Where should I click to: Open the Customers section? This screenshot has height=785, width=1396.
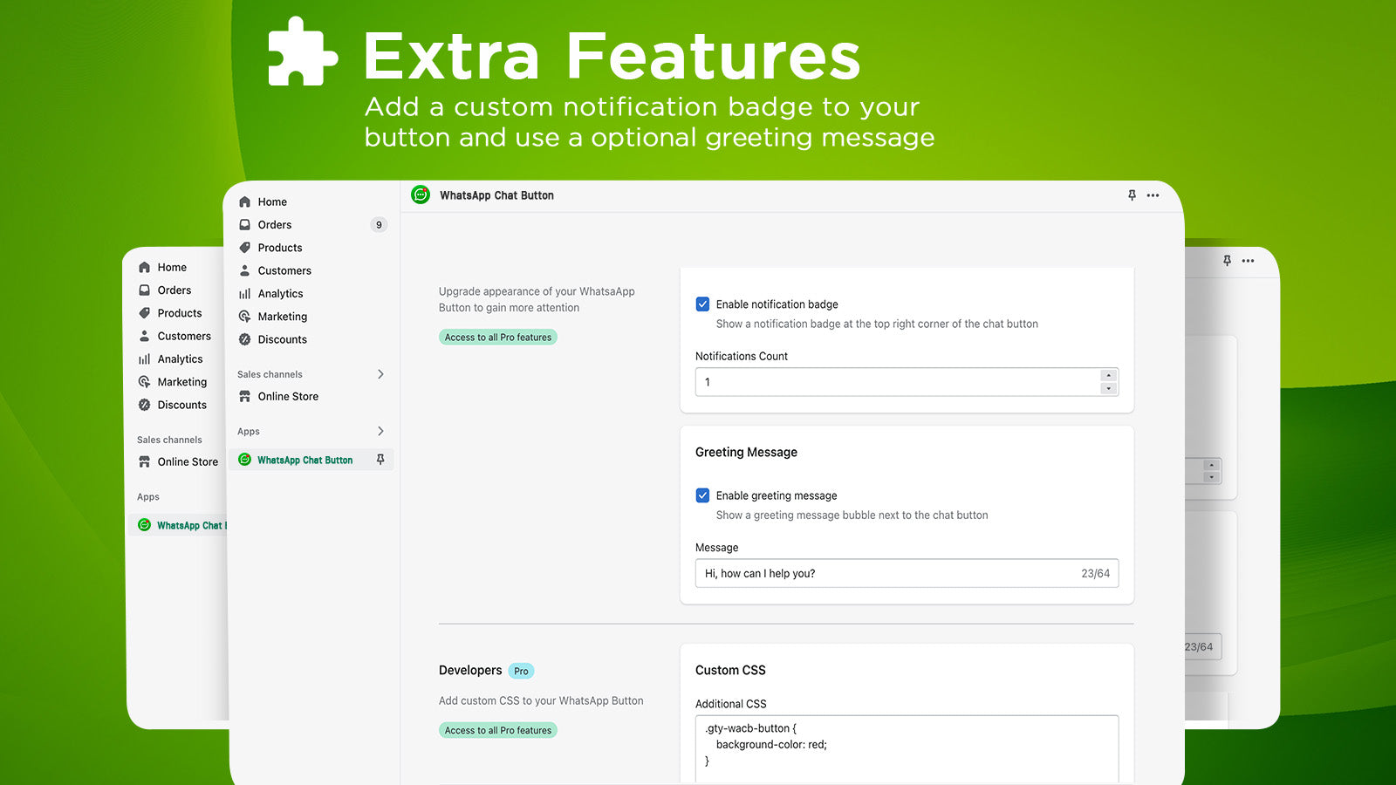[x=245, y=270]
